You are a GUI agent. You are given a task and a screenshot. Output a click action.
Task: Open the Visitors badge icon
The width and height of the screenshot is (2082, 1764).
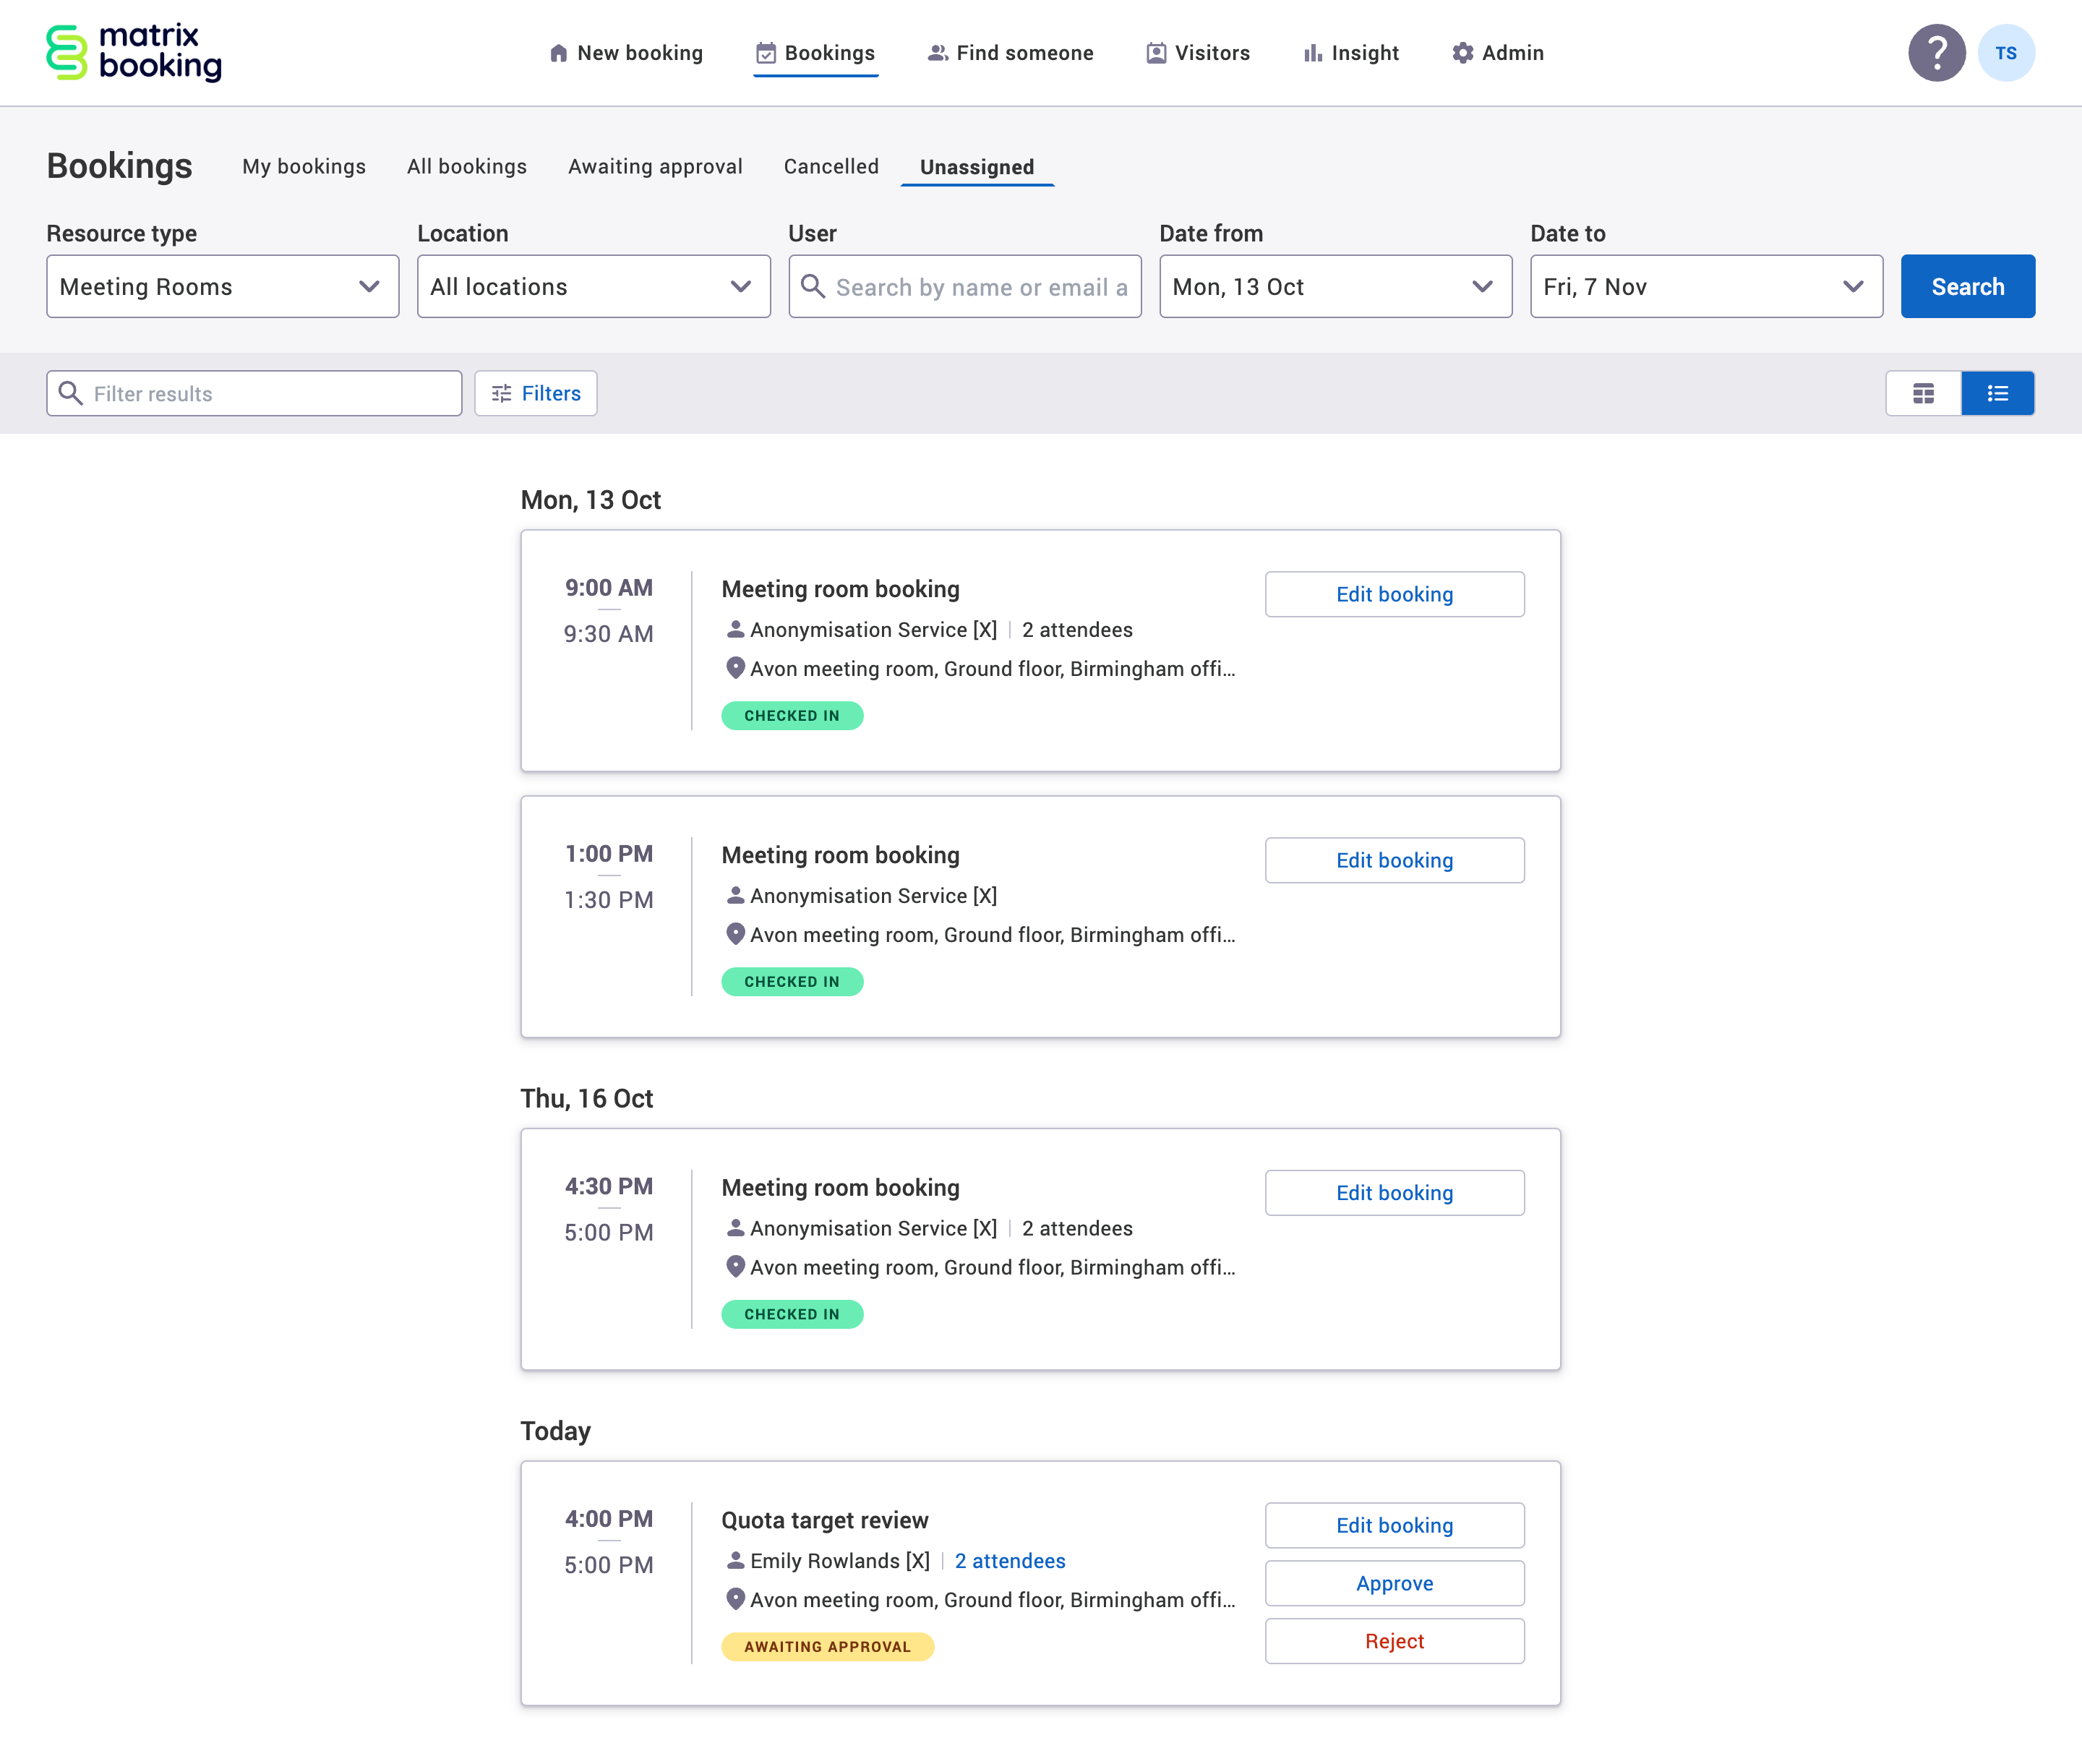[1155, 53]
